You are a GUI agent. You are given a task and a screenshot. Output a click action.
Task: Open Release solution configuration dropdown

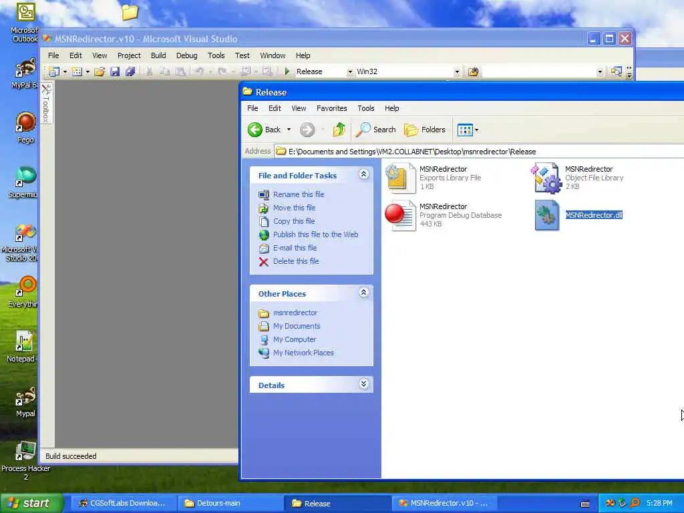(x=350, y=72)
